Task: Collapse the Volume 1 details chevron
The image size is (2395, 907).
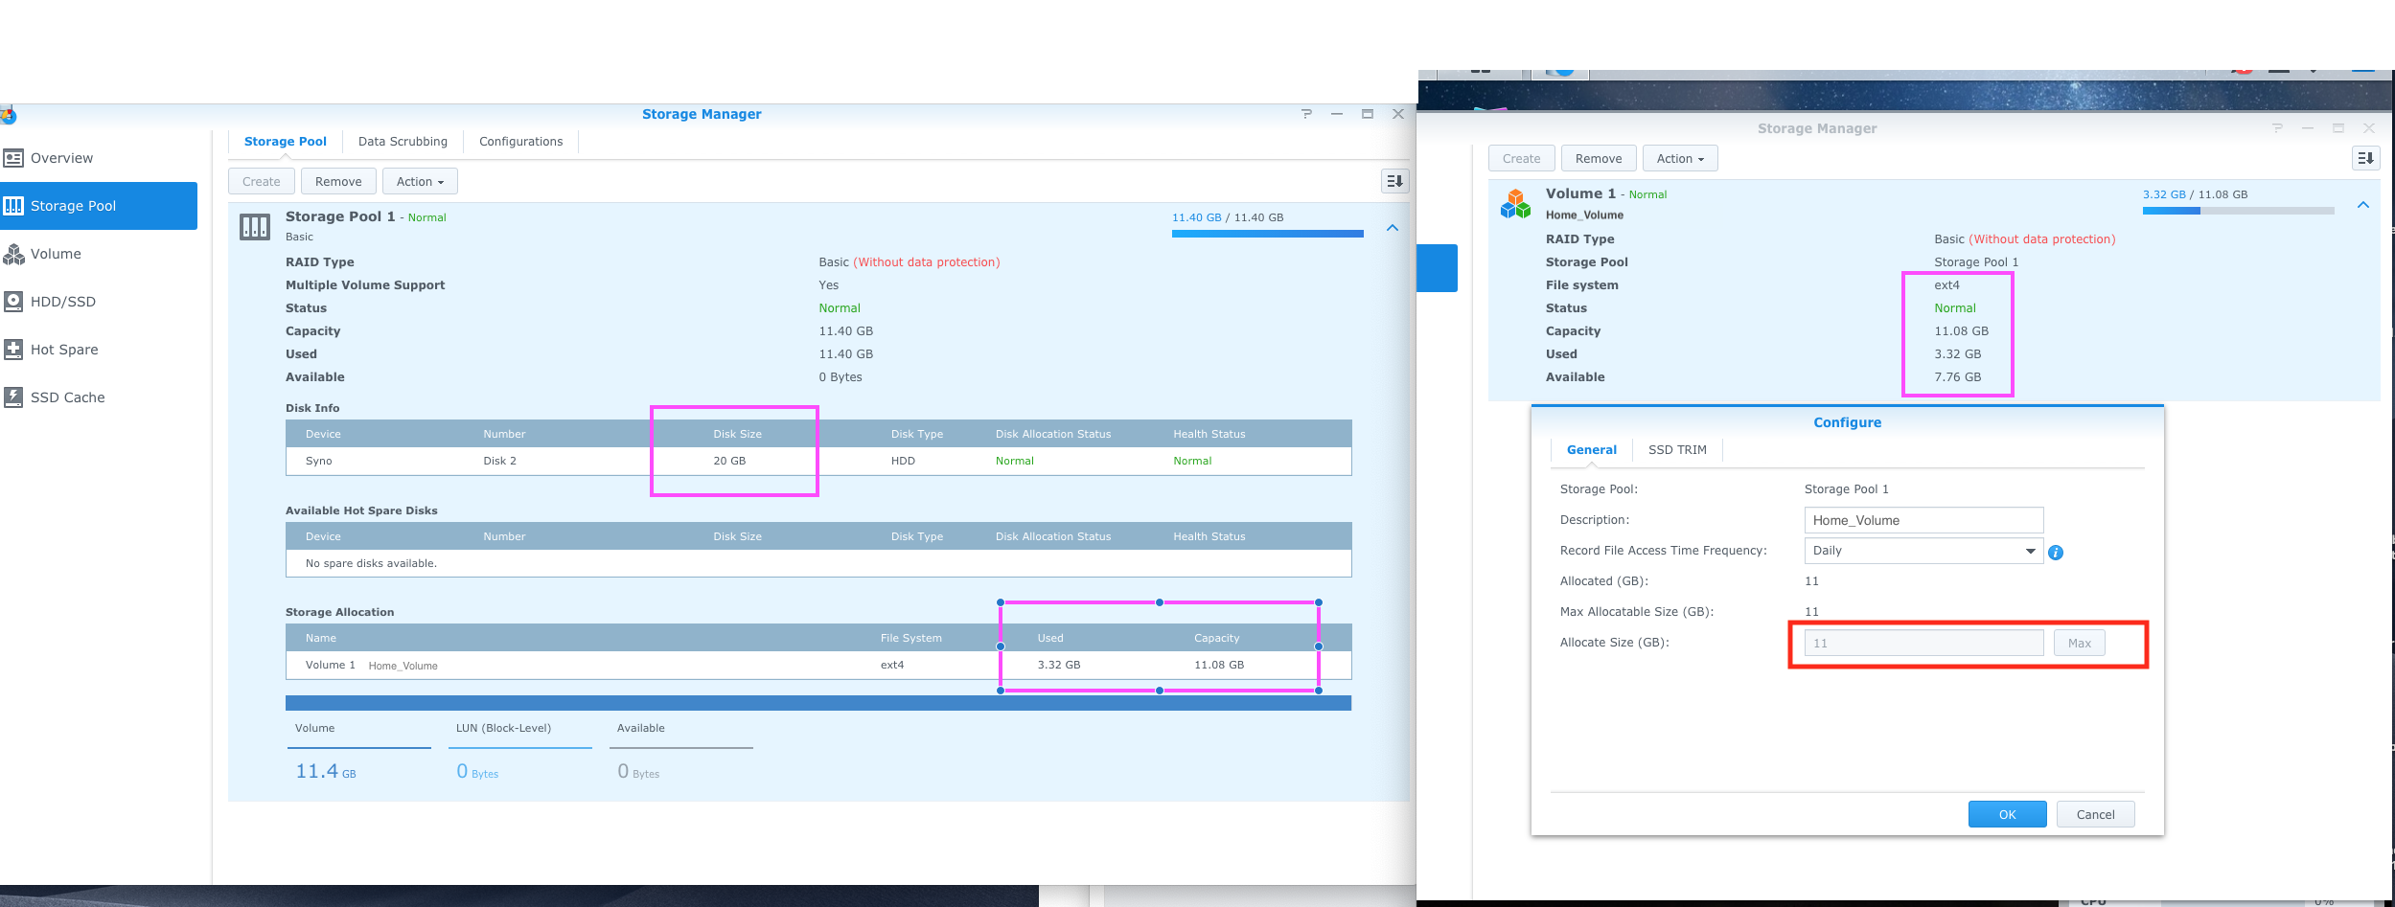Action: (2362, 205)
